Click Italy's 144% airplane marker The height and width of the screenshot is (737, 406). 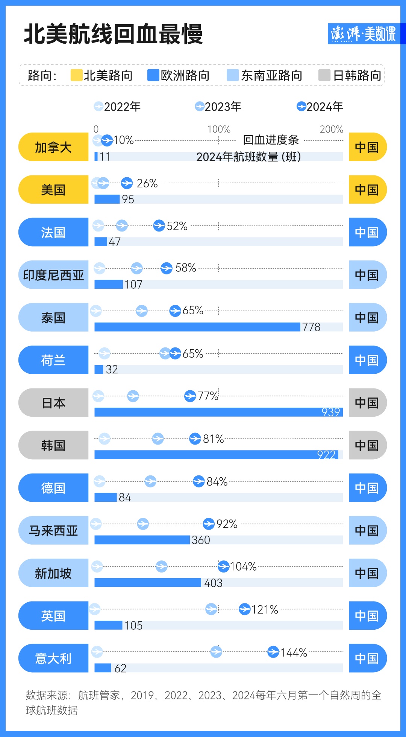coord(273,652)
